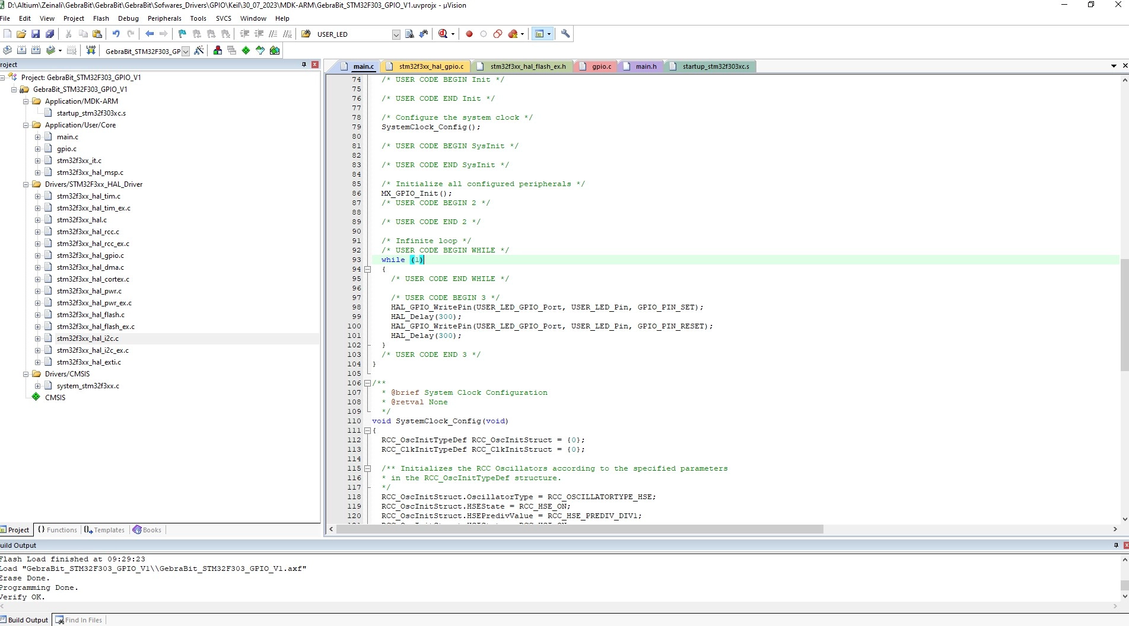Click the Paste clipboard icon
This screenshot has width=1129, height=626.
(x=98, y=34)
